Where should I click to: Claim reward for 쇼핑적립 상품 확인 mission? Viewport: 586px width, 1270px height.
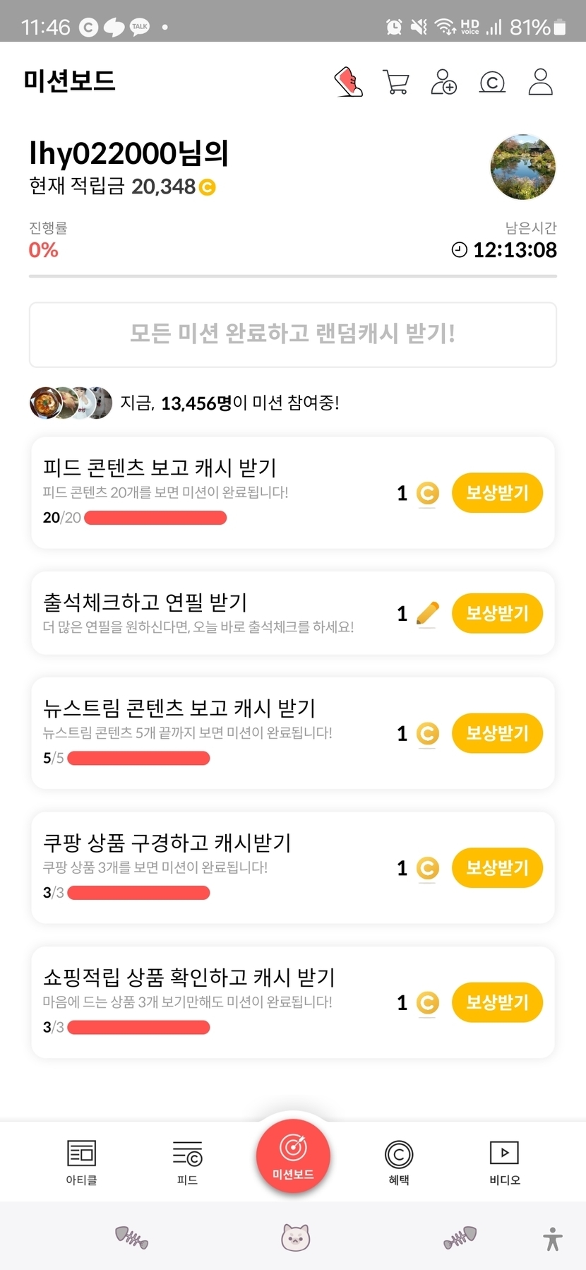(x=497, y=1002)
